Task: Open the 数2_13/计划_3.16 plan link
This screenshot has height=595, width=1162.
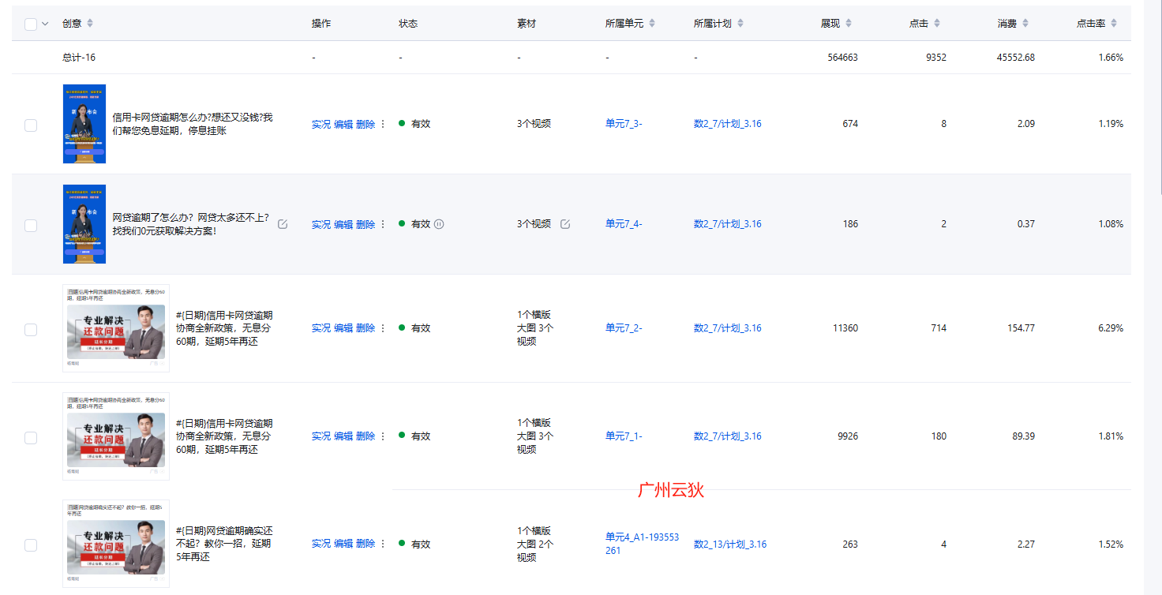Action: click(x=729, y=544)
